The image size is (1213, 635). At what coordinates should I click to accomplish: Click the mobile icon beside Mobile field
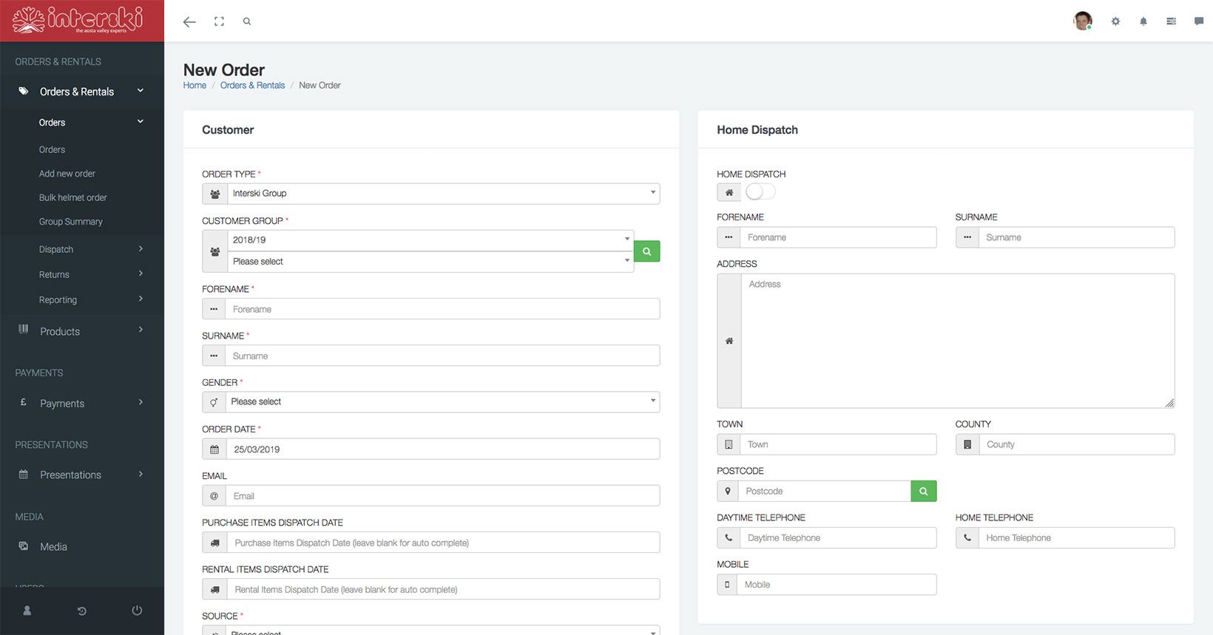click(x=727, y=584)
